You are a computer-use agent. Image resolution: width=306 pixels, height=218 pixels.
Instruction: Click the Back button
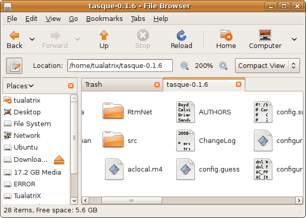point(15,39)
